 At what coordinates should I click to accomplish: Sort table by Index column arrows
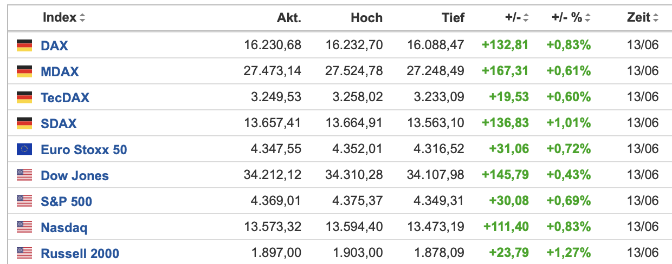coord(82,18)
